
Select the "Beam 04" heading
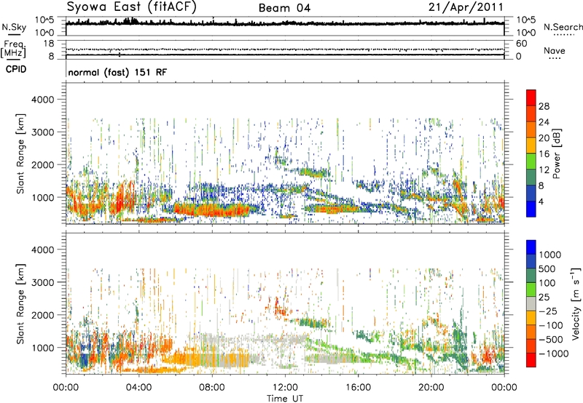[x=284, y=8]
